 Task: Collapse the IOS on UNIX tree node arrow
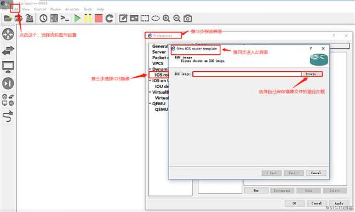pos(150,81)
